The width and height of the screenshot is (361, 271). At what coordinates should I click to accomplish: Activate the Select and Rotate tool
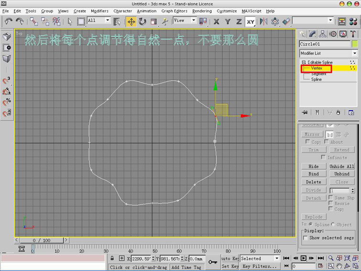142,22
